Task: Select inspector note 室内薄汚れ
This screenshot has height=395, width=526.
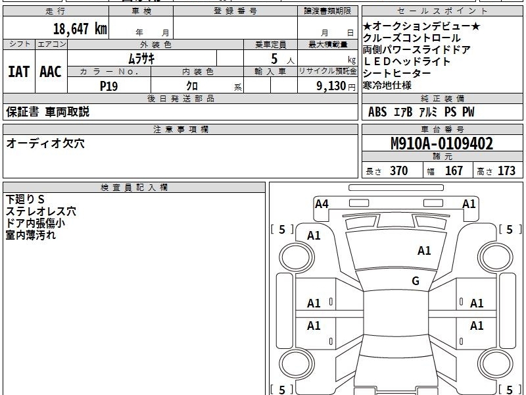Action: [x=31, y=235]
